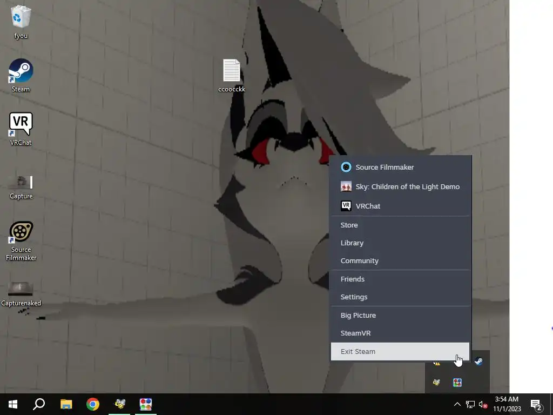Select the Capture image file on desktop
Viewport: 553px width, 415px height.
coord(21,188)
